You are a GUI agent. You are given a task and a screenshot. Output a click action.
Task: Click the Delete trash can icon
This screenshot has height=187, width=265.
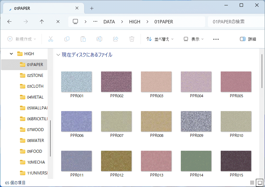point(132,39)
